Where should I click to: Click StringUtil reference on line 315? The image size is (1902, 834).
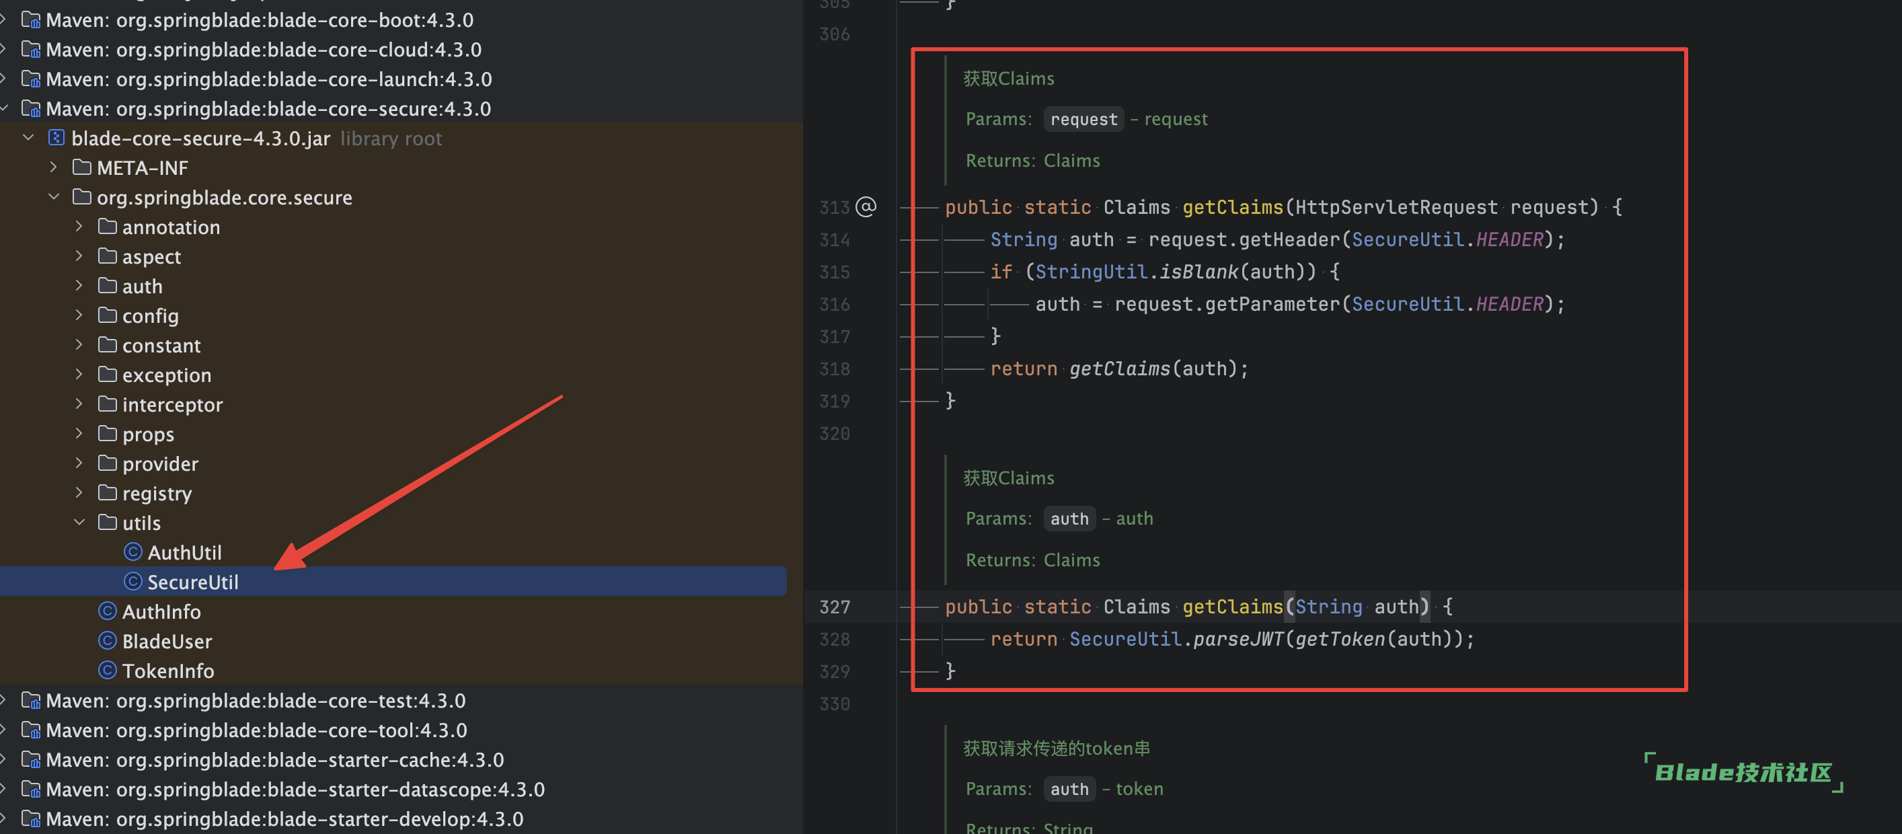click(1092, 272)
